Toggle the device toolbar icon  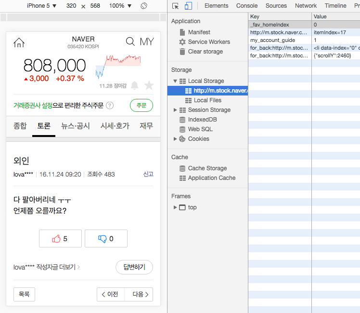pos(188,6)
